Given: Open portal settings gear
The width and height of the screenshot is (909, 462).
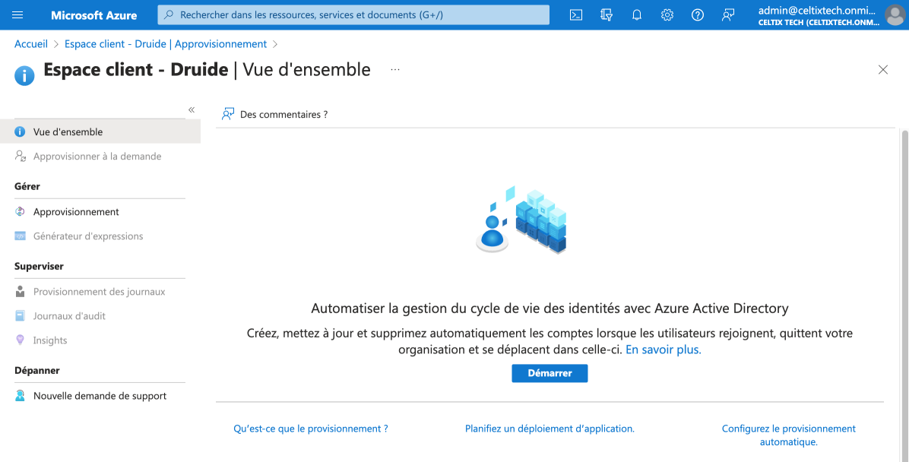Looking at the screenshot, I should point(667,15).
